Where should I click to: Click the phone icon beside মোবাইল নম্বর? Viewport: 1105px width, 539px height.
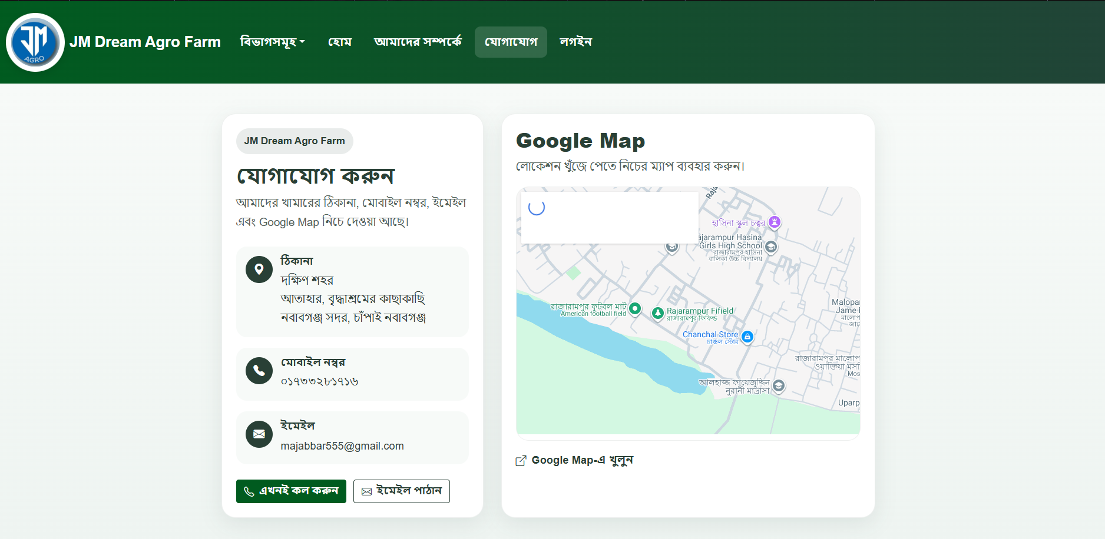[x=259, y=371]
